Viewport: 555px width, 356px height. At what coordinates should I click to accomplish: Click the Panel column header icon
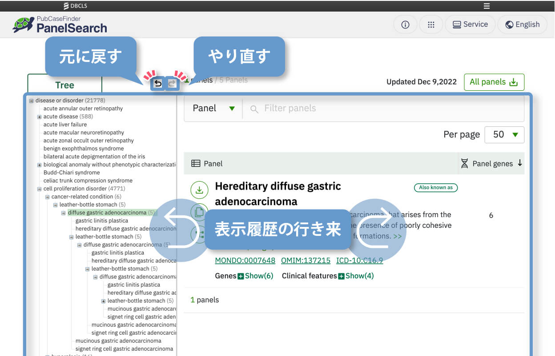[x=196, y=163]
